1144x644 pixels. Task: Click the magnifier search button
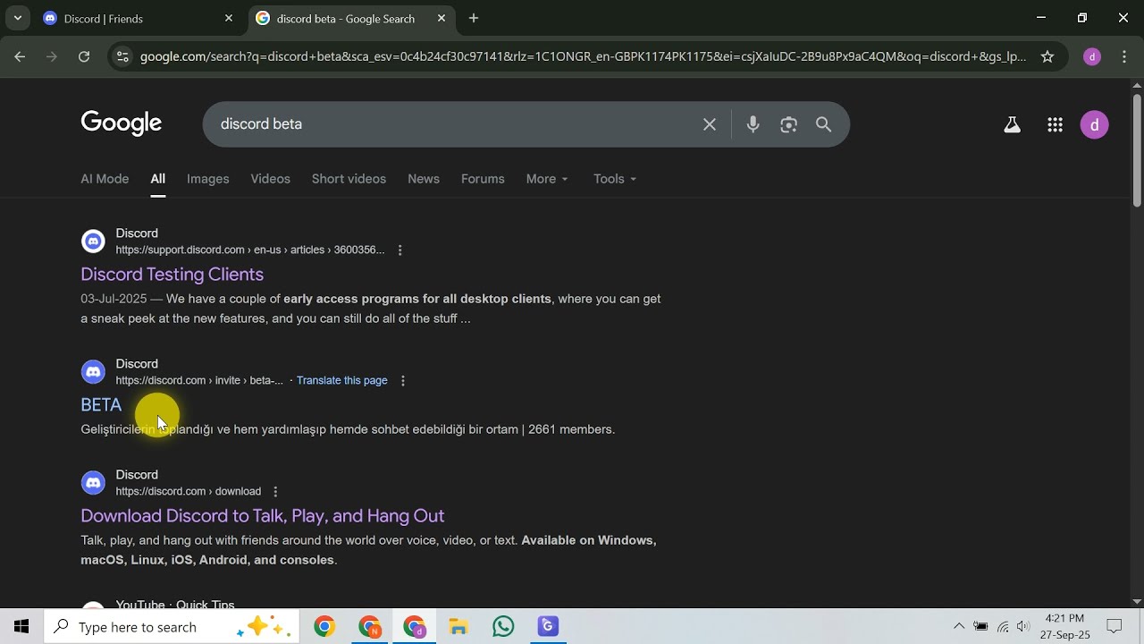[x=824, y=124]
